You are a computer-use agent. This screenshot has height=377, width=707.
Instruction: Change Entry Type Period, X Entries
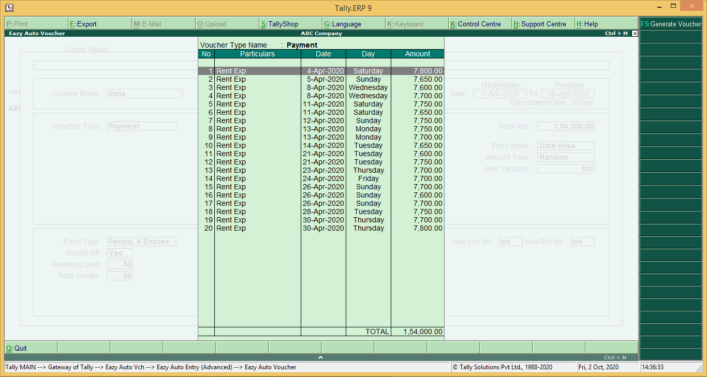point(142,242)
